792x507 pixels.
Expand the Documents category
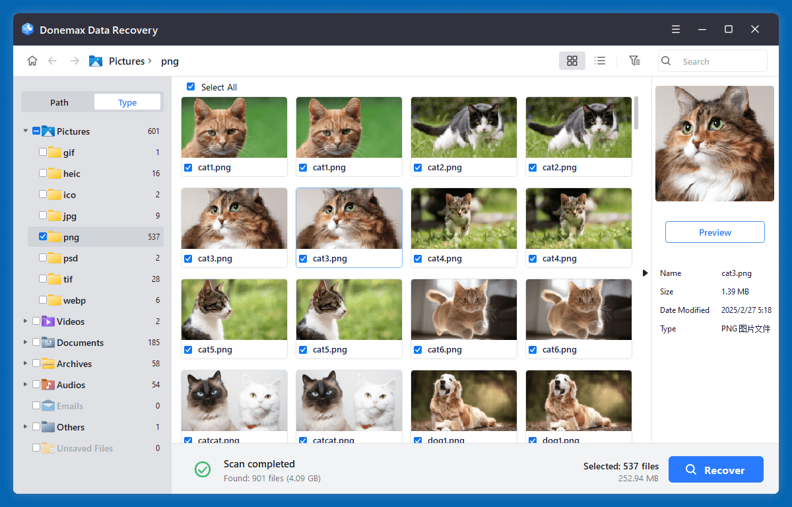pos(26,343)
